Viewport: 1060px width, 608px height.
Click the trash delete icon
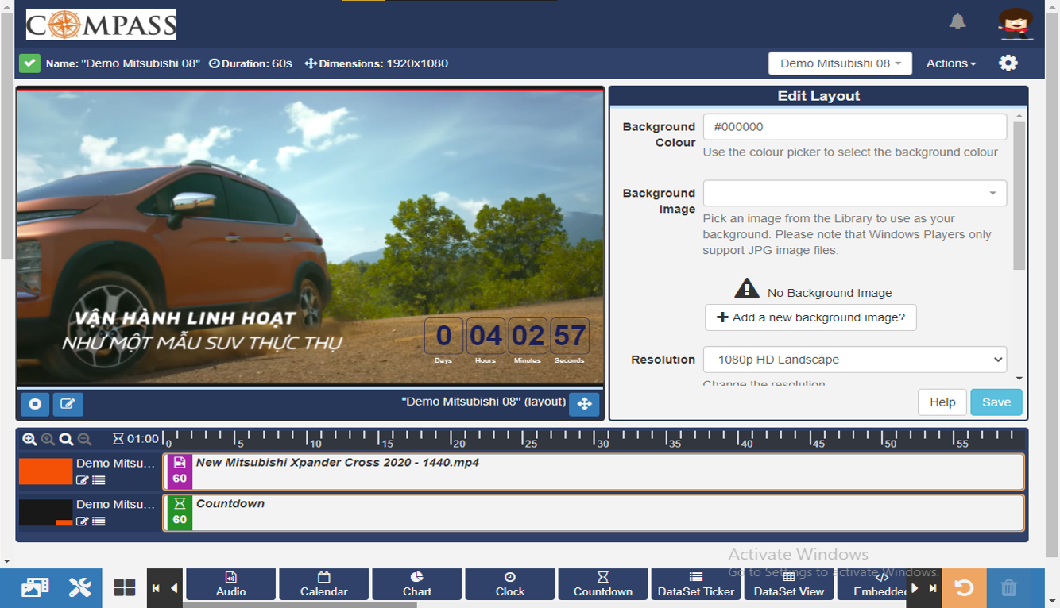1009,587
